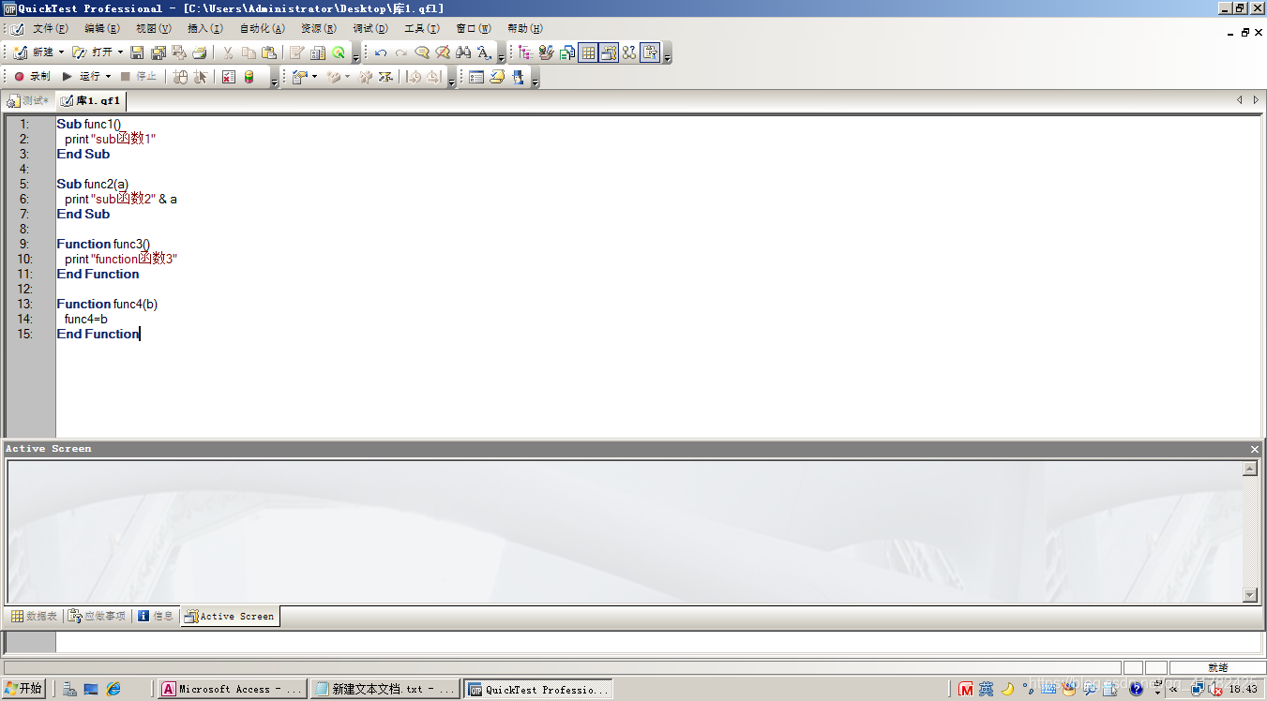
Task: Click the Check Syntax icon with red X
Action: coord(228,76)
